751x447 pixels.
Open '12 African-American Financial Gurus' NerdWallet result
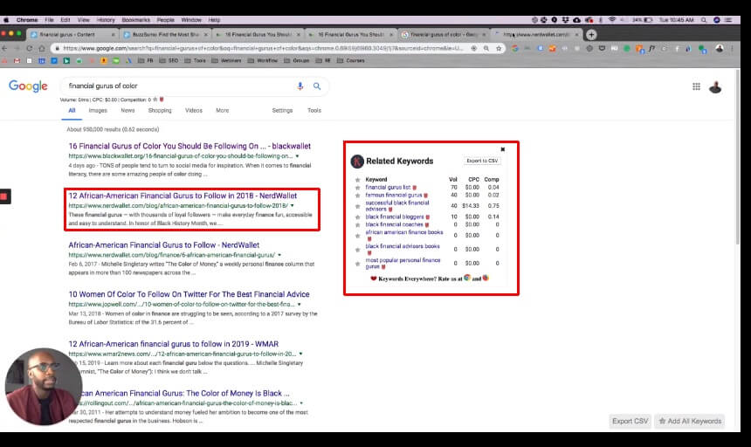click(x=183, y=196)
